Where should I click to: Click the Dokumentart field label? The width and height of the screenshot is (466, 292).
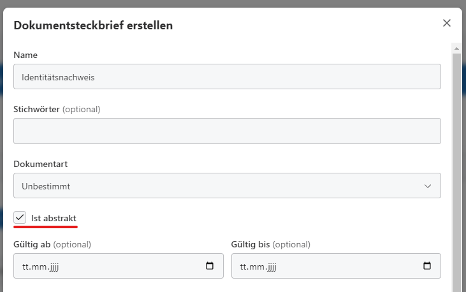[41, 164]
